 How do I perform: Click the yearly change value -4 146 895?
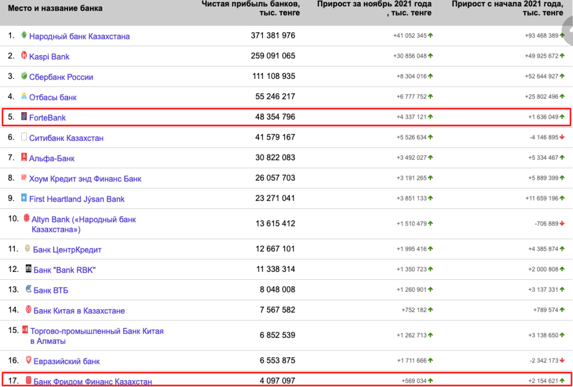coord(544,137)
